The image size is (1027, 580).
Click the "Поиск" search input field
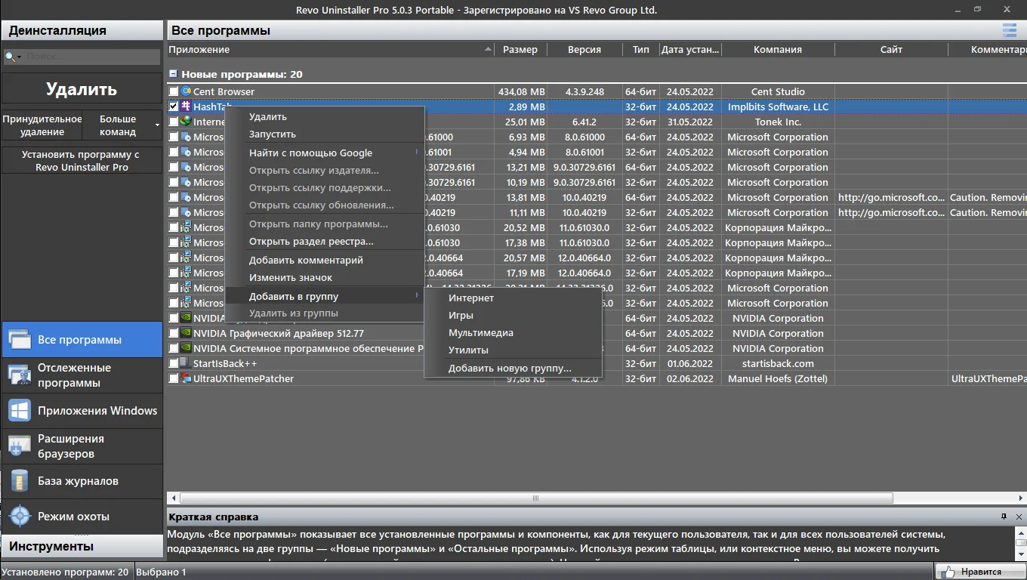(x=90, y=57)
